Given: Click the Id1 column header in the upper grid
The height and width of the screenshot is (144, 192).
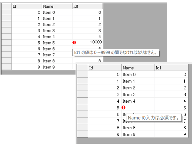Looking at the screenshot, I should click(x=87, y=6).
